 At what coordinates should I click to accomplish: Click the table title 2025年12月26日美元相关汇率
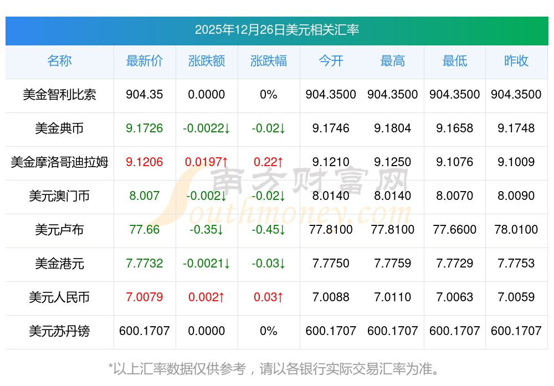(x=276, y=29)
